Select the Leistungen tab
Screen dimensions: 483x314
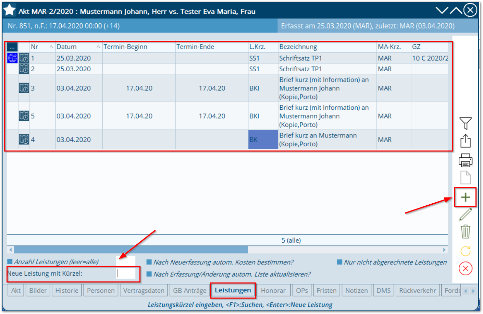233,290
